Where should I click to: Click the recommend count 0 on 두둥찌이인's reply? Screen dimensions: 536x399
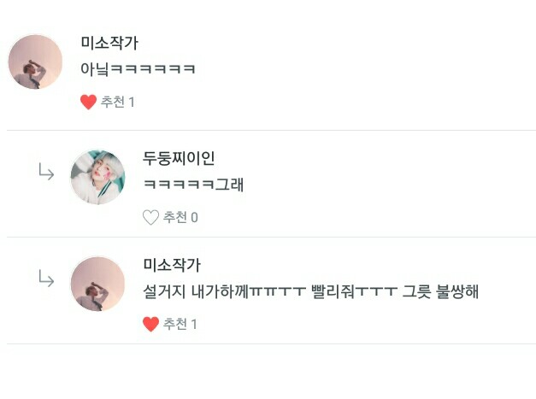coord(194,218)
